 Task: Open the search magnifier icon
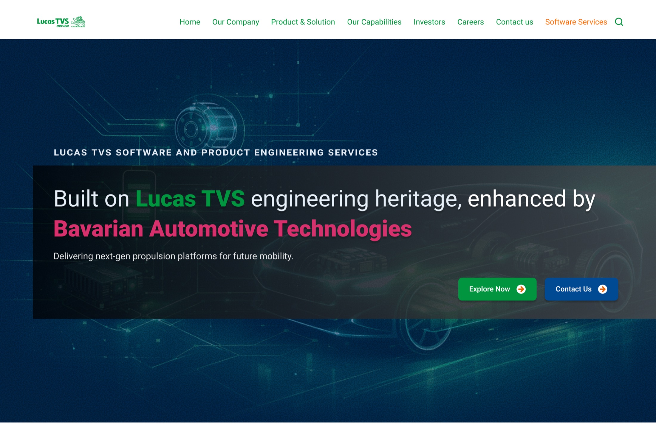[619, 22]
